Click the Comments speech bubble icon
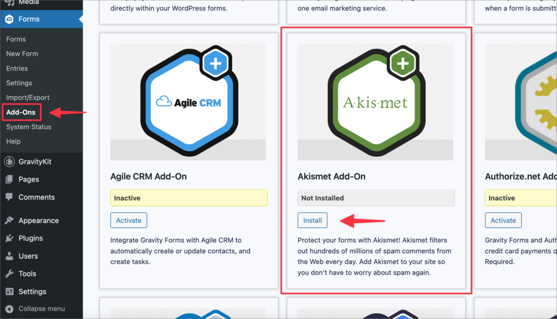The width and height of the screenshot is (557, 319). point(9,197)
